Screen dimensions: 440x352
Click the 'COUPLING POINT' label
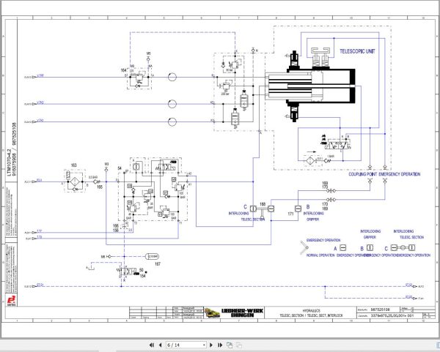[x=362, y=174]
